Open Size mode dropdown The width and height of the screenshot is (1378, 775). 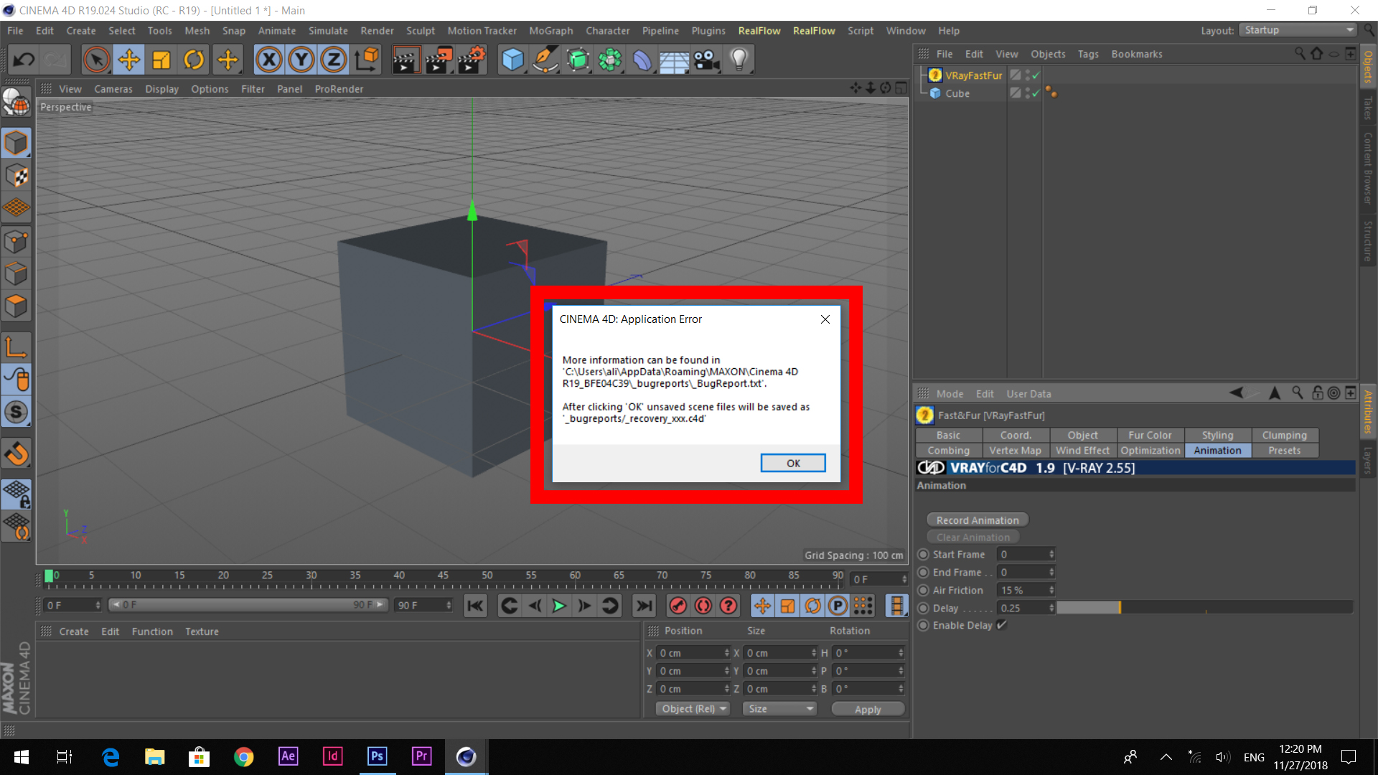tap(780, 708)
